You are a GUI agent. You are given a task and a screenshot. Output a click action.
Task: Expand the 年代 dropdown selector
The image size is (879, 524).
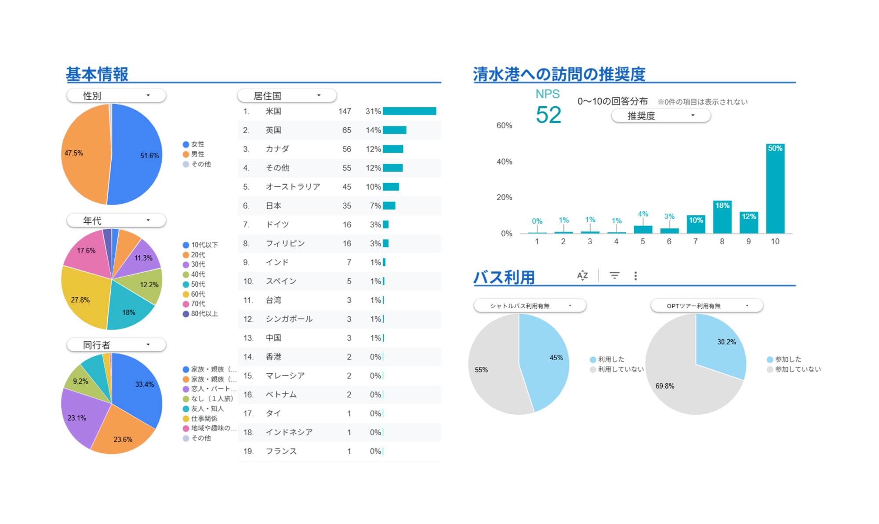click(116, 220)
